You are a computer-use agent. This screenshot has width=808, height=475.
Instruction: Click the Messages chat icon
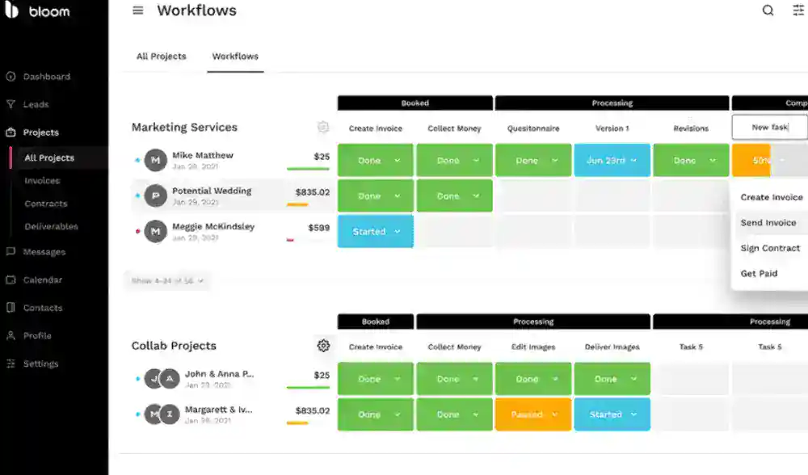tap(11, 252)
